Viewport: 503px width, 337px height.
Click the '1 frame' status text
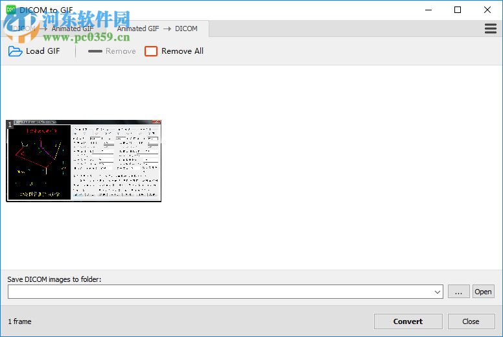pyautogui.click(x=19, y=321)
